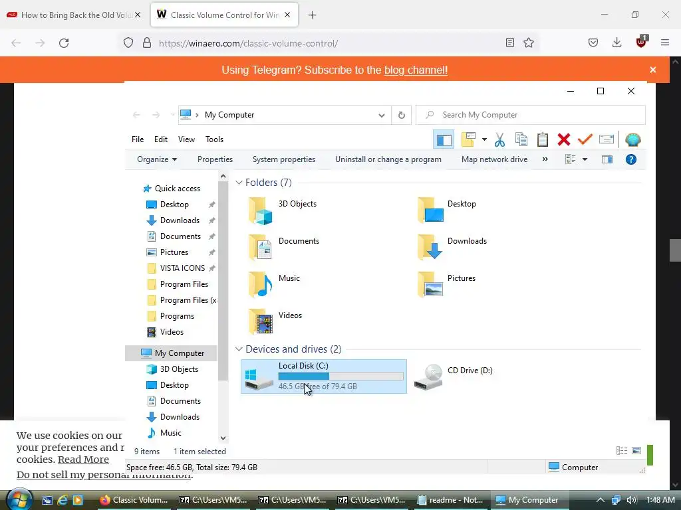Screen dimensions: 681x510
Task: Open the Firefox hamburger menu
Action: click(665, 42)
